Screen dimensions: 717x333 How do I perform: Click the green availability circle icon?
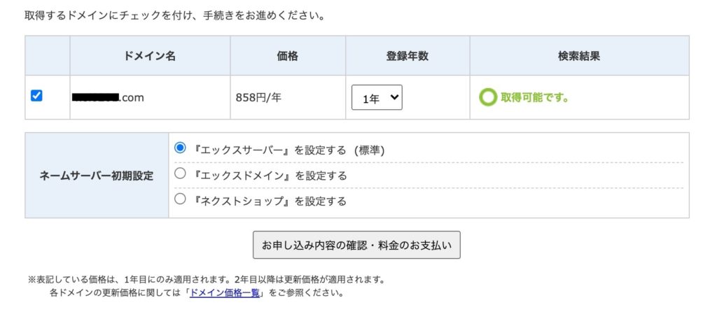pos(487,97)
